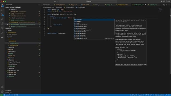Viewport: 171px width, 96px height.
Task: Click the customize layout icon
Action: (x=169, y=1)
